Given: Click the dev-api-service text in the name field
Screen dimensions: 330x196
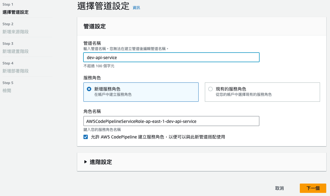Looking at the screenshot, I should (x=101, y=57).
